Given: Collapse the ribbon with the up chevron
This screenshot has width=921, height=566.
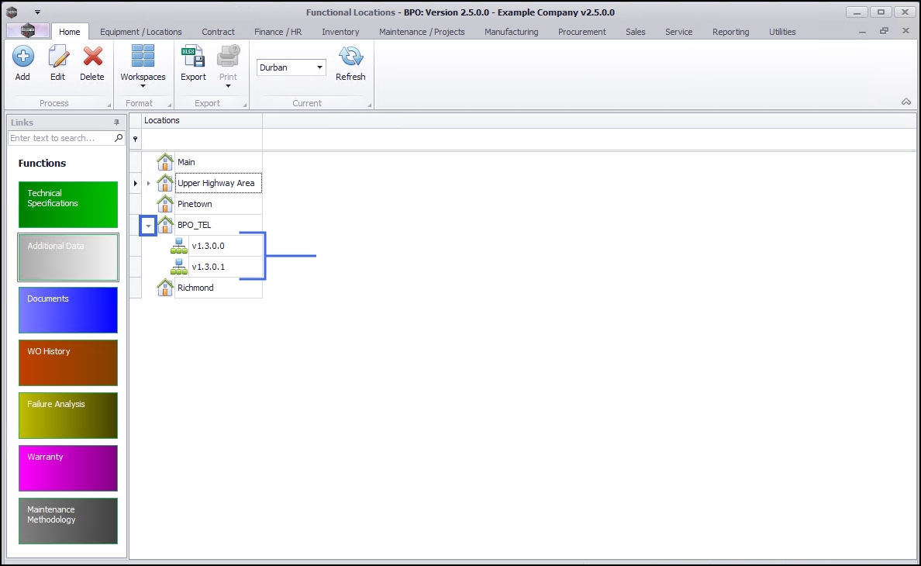Looking at the screenshot, I should (x=906, y=102).
